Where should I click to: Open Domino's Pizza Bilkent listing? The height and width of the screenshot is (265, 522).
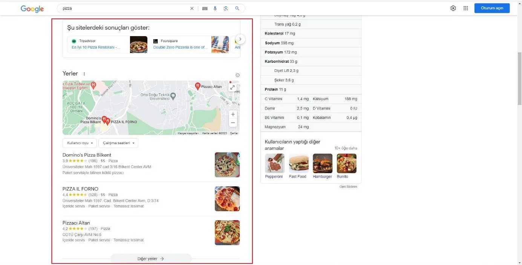coord(87,155)
